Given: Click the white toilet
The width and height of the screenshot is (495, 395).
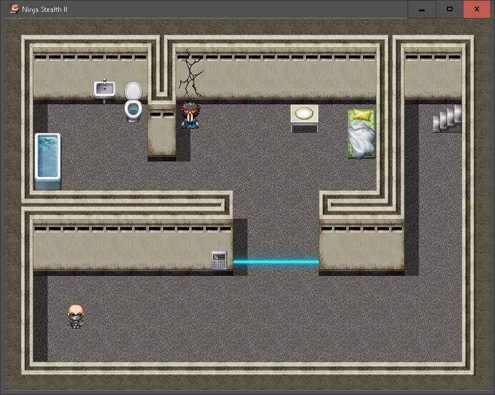Looking at the screenshot, I should pos(133,102).
